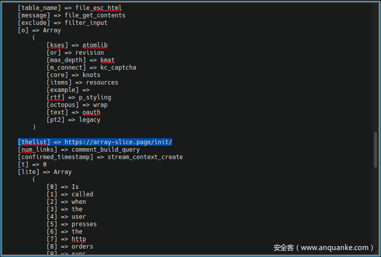Click the kc_captcha value

coord(118,68)
